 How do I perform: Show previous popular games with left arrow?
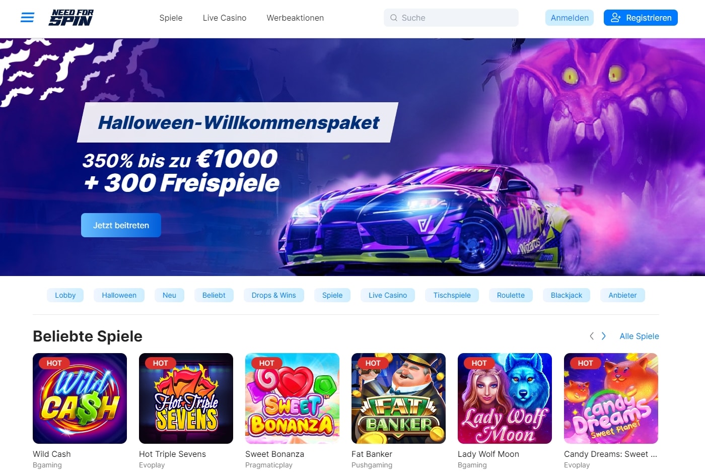pyautogui.click(x=592, y=336)
